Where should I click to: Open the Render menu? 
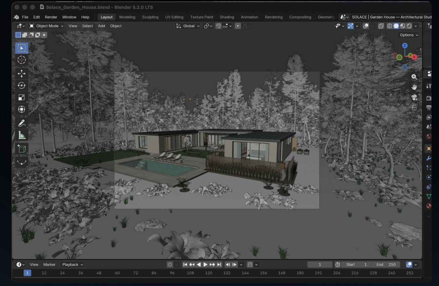51,17
